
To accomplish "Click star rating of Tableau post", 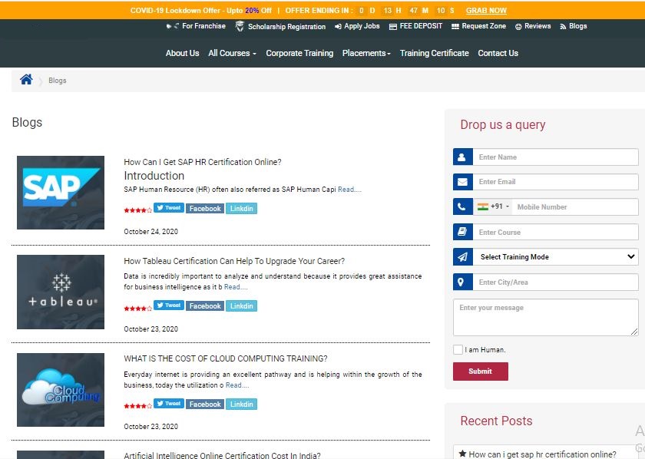I will tap(137, 309).
